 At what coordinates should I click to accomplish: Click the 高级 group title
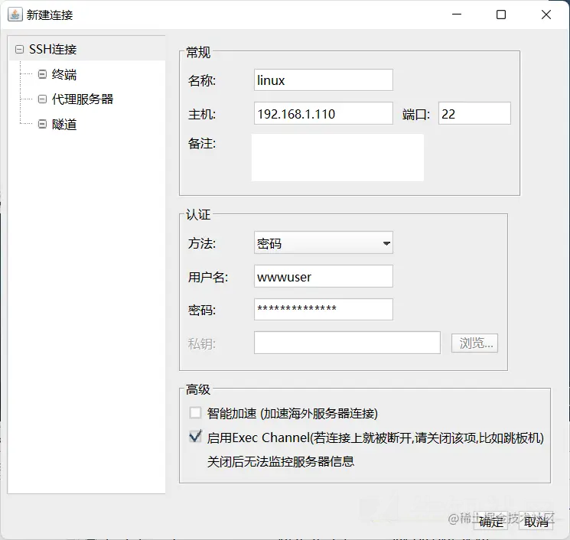point(198,389)
